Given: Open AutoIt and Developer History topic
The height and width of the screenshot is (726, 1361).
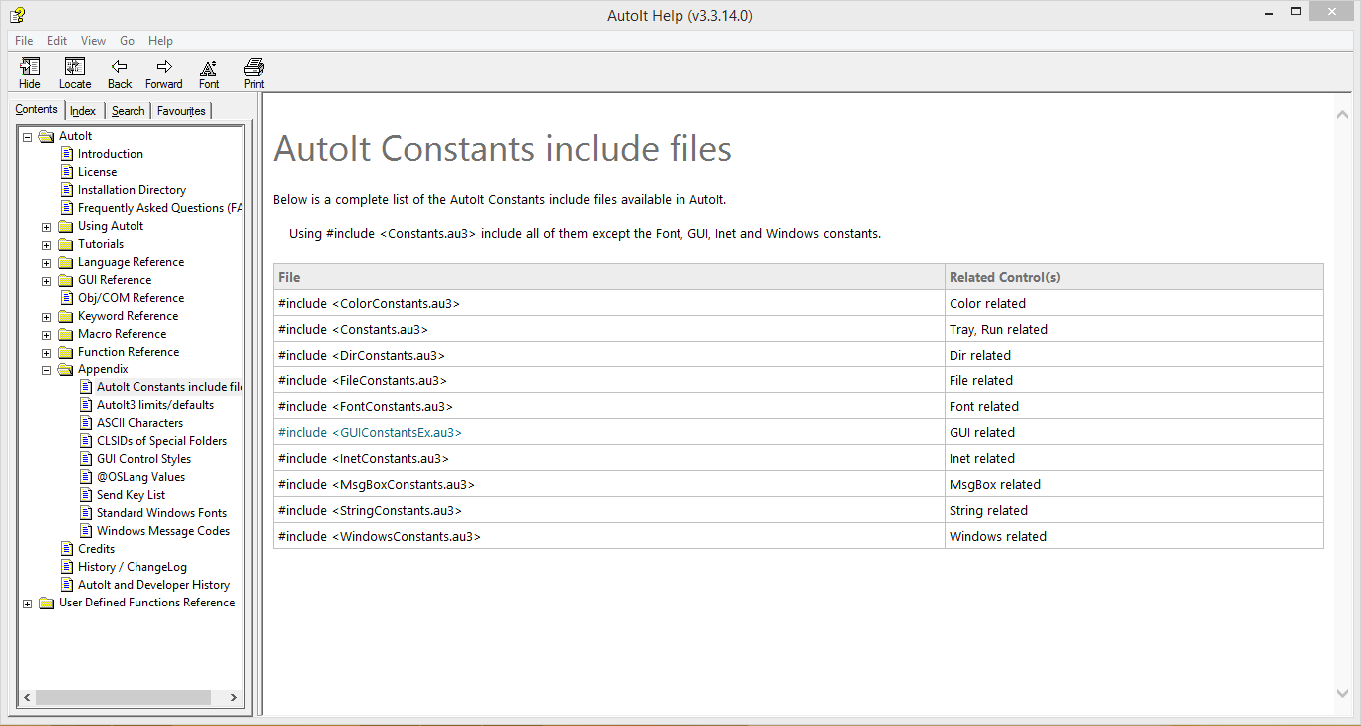Looking at the screenshot, I should pyautogui.click(x=153, y=585).
